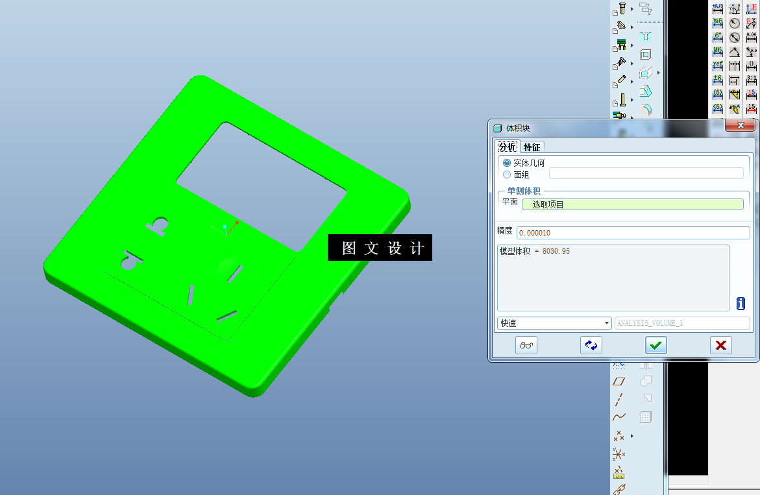The image size is (760, 495).
Task: Select the guide pin tool icon
Action: point(619,8)
